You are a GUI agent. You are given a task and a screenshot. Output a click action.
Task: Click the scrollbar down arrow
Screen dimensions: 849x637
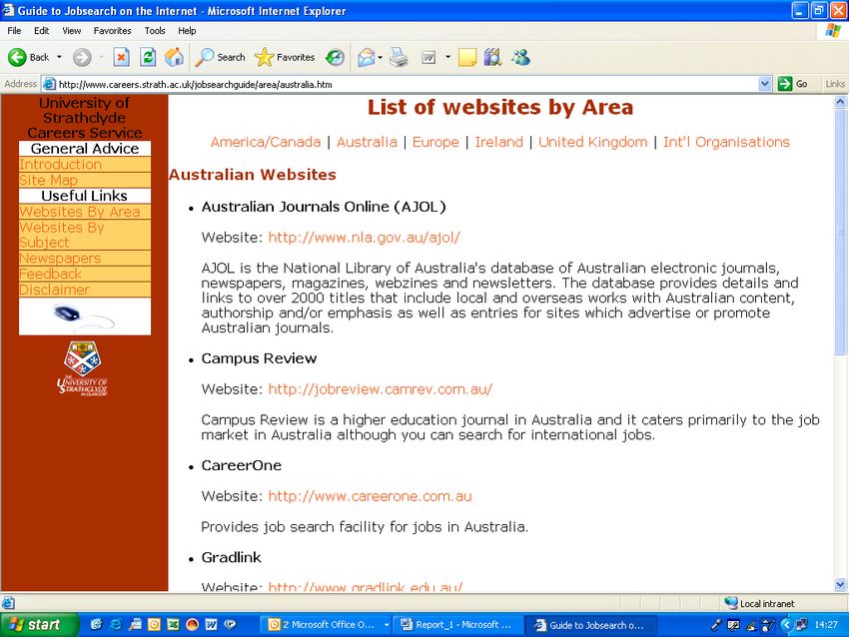(x=840, y=584)
